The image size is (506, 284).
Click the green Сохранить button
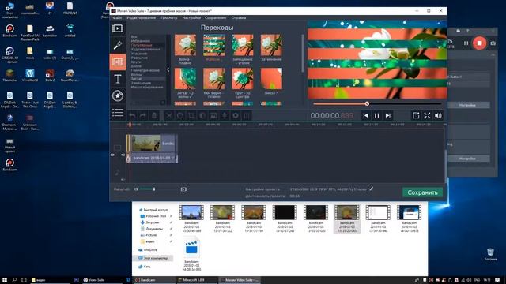click(x=422, y=192)
